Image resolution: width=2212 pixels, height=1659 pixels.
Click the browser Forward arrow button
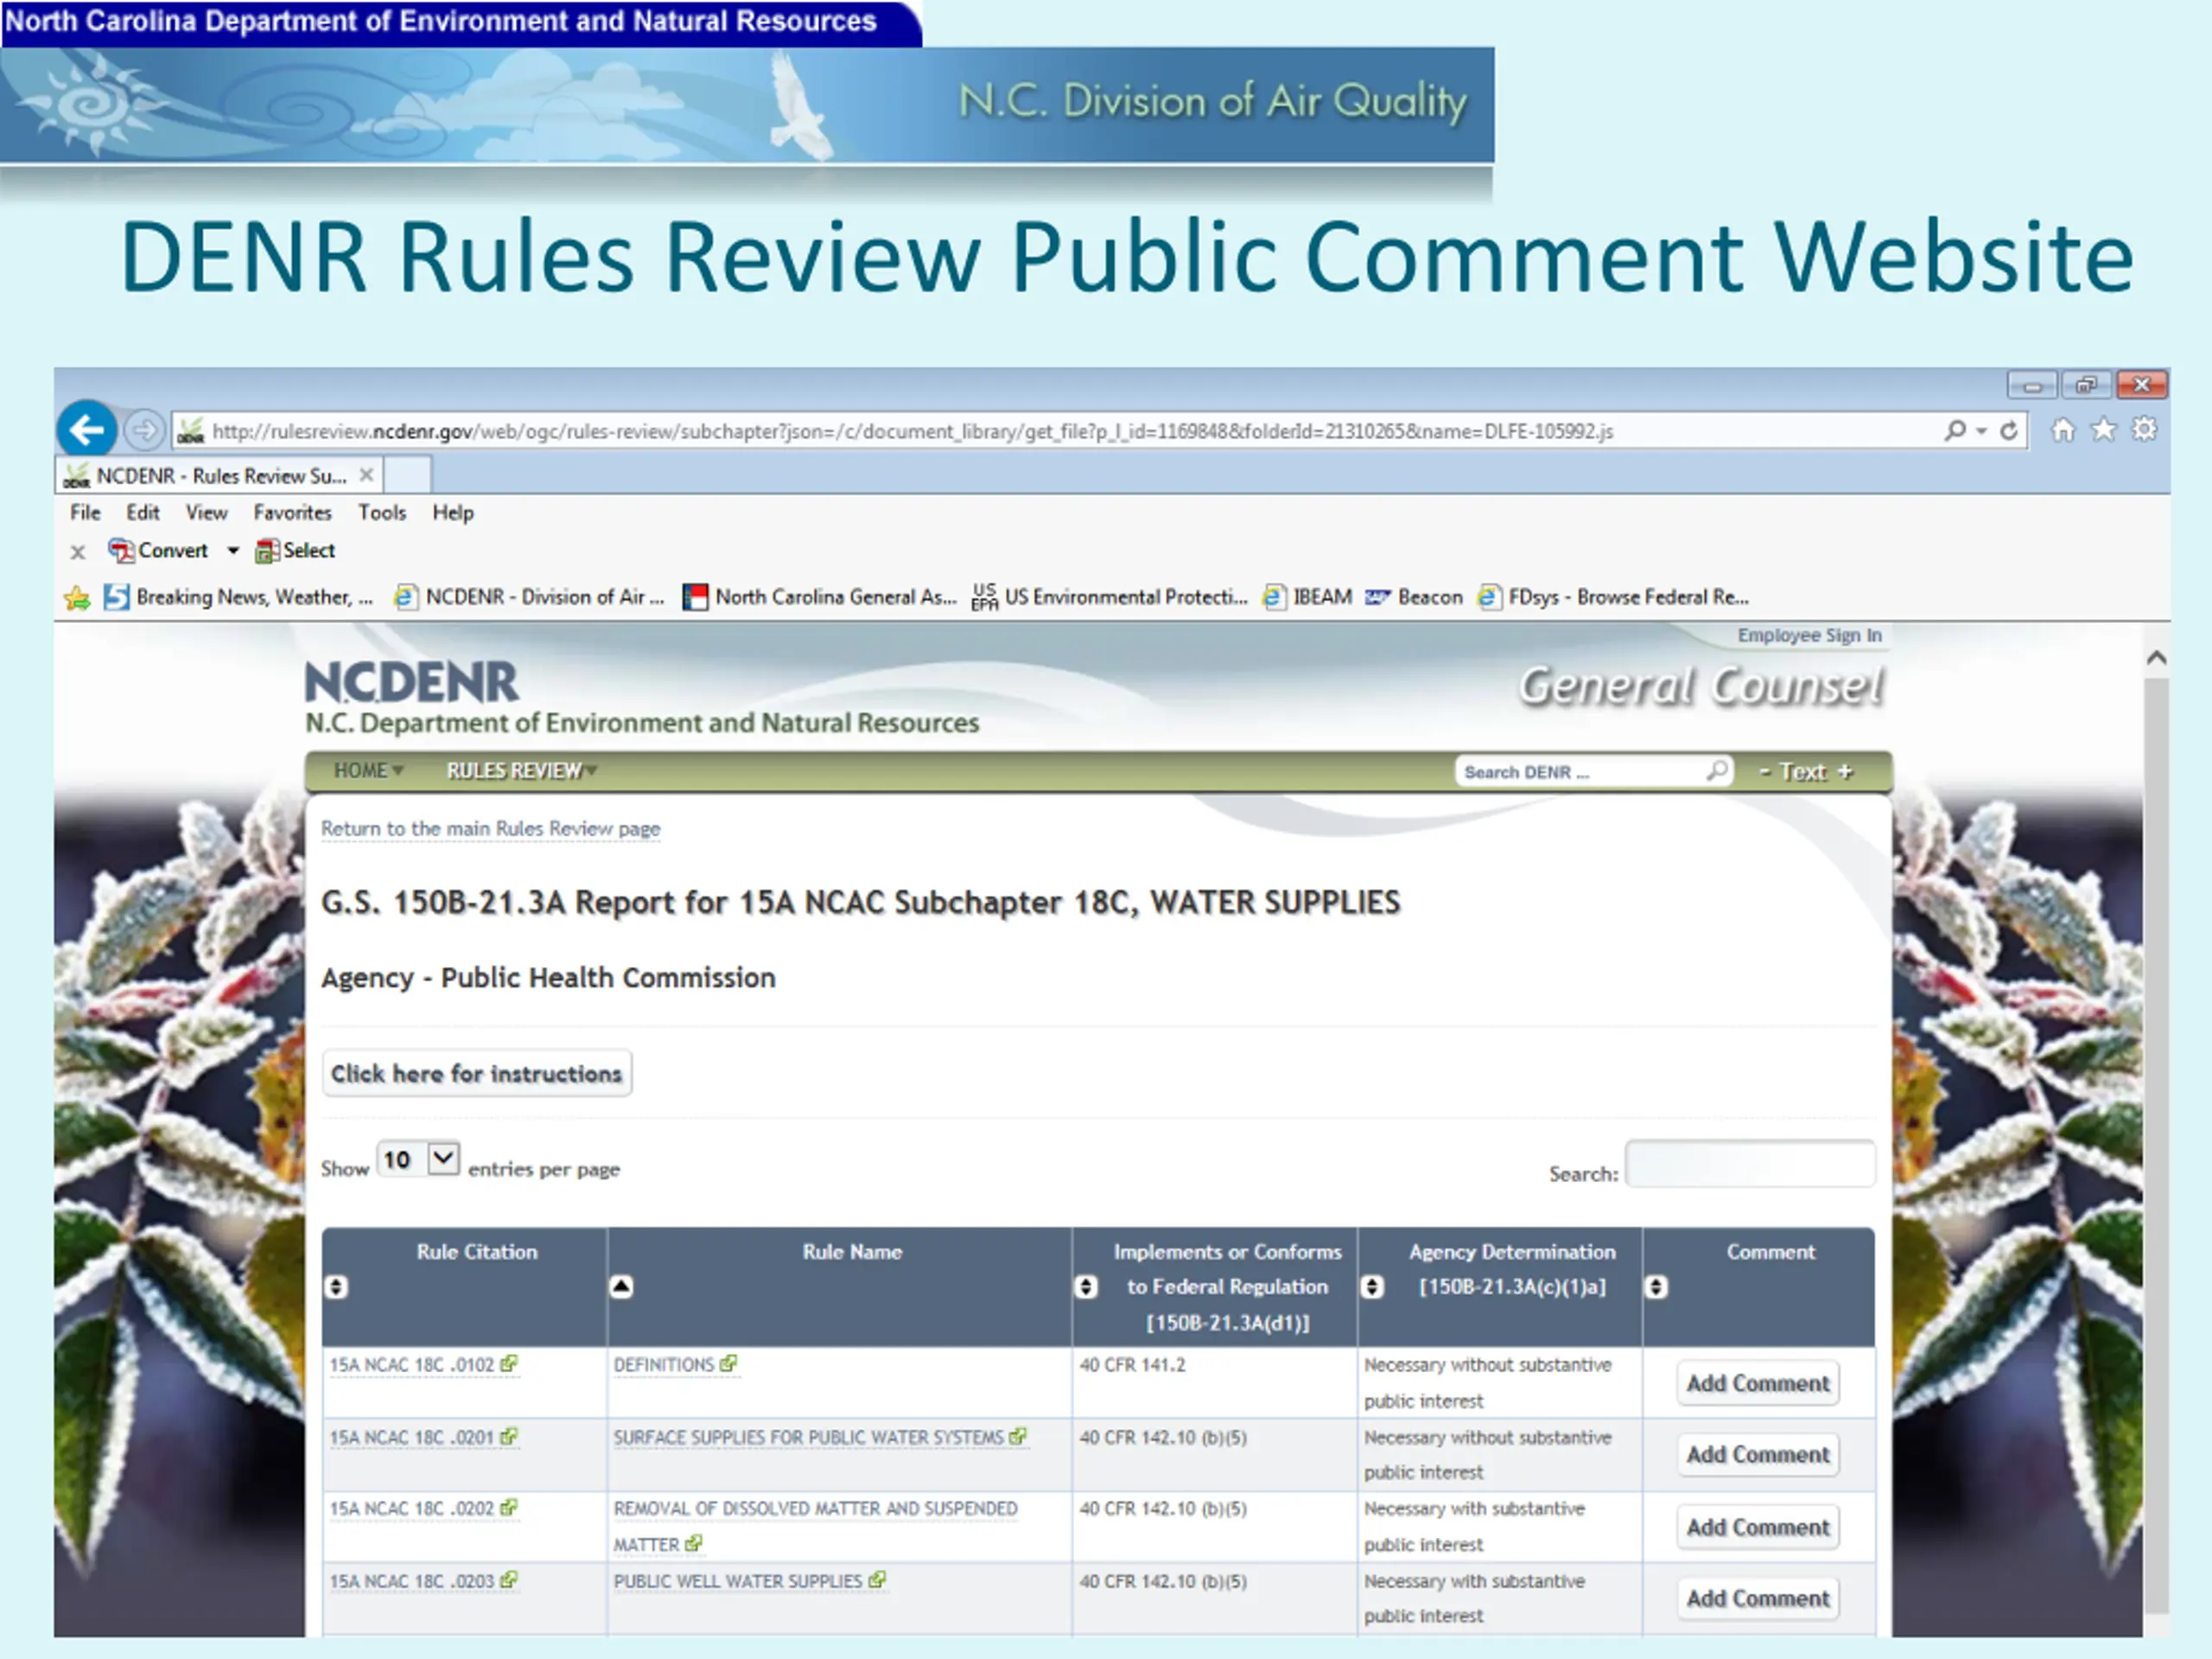pyautogui.click(x=145, y=431)
